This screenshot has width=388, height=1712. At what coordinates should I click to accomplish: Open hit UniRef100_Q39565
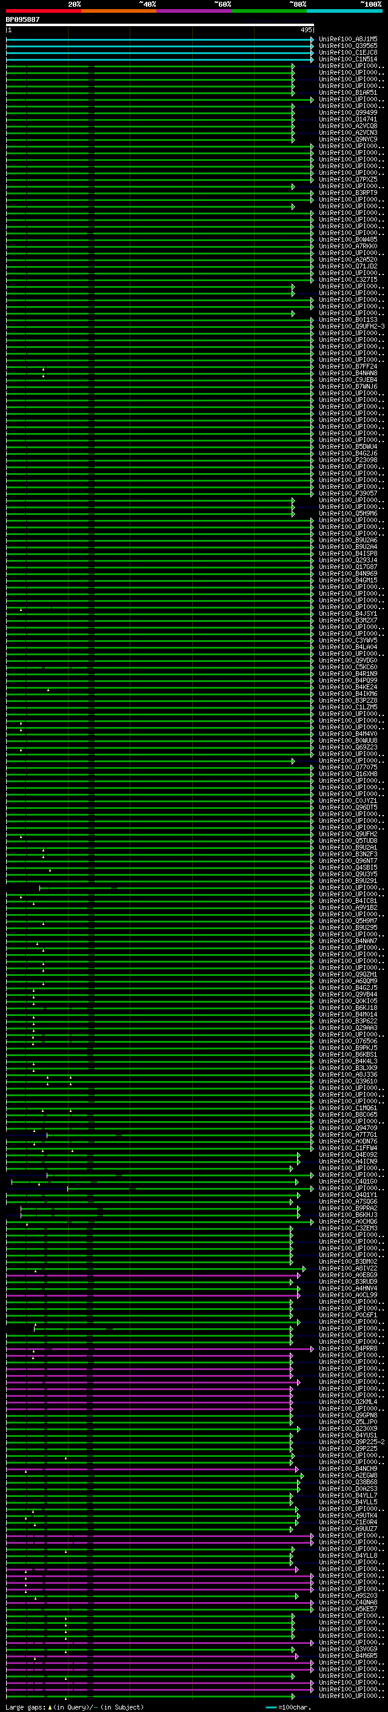tap(348, 46)
